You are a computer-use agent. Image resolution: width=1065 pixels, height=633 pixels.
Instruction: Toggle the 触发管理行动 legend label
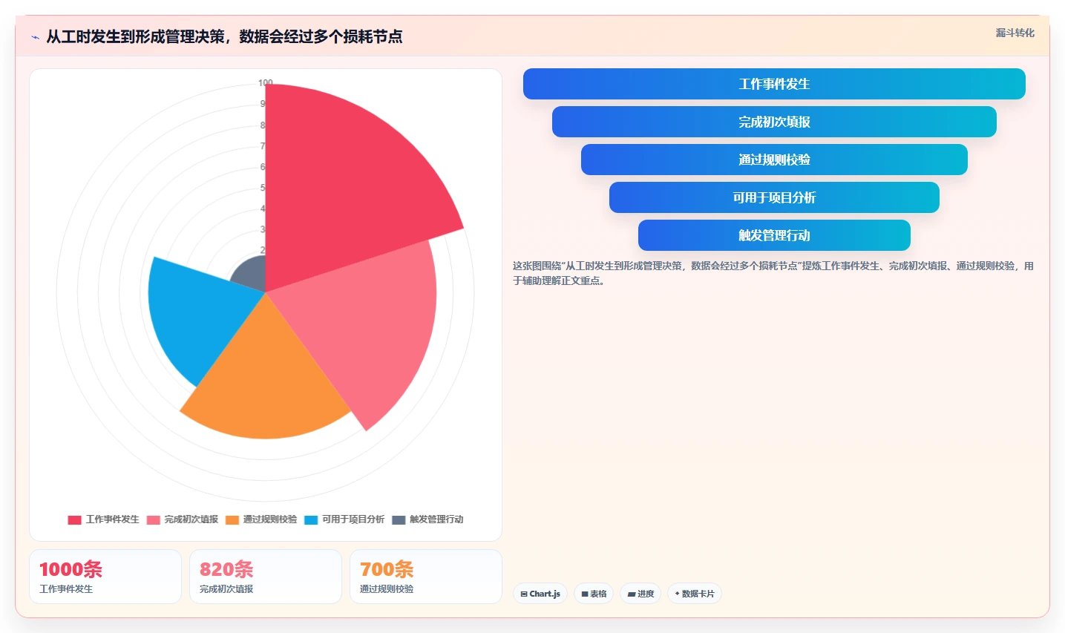pyautogui.click(x=436, y=519)
